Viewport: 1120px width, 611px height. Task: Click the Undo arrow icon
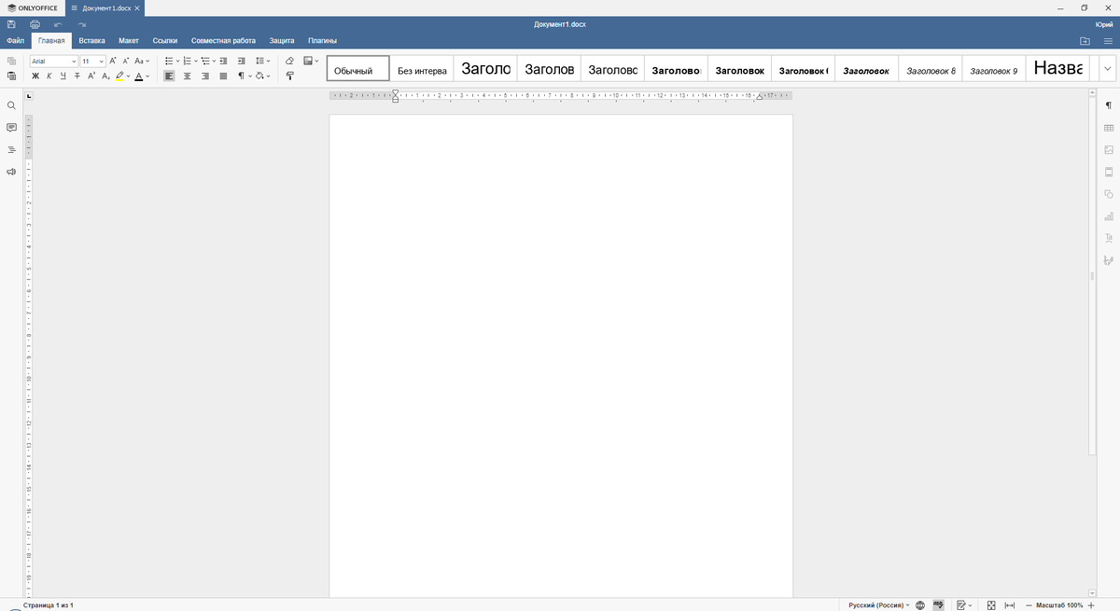pos(58,23)
